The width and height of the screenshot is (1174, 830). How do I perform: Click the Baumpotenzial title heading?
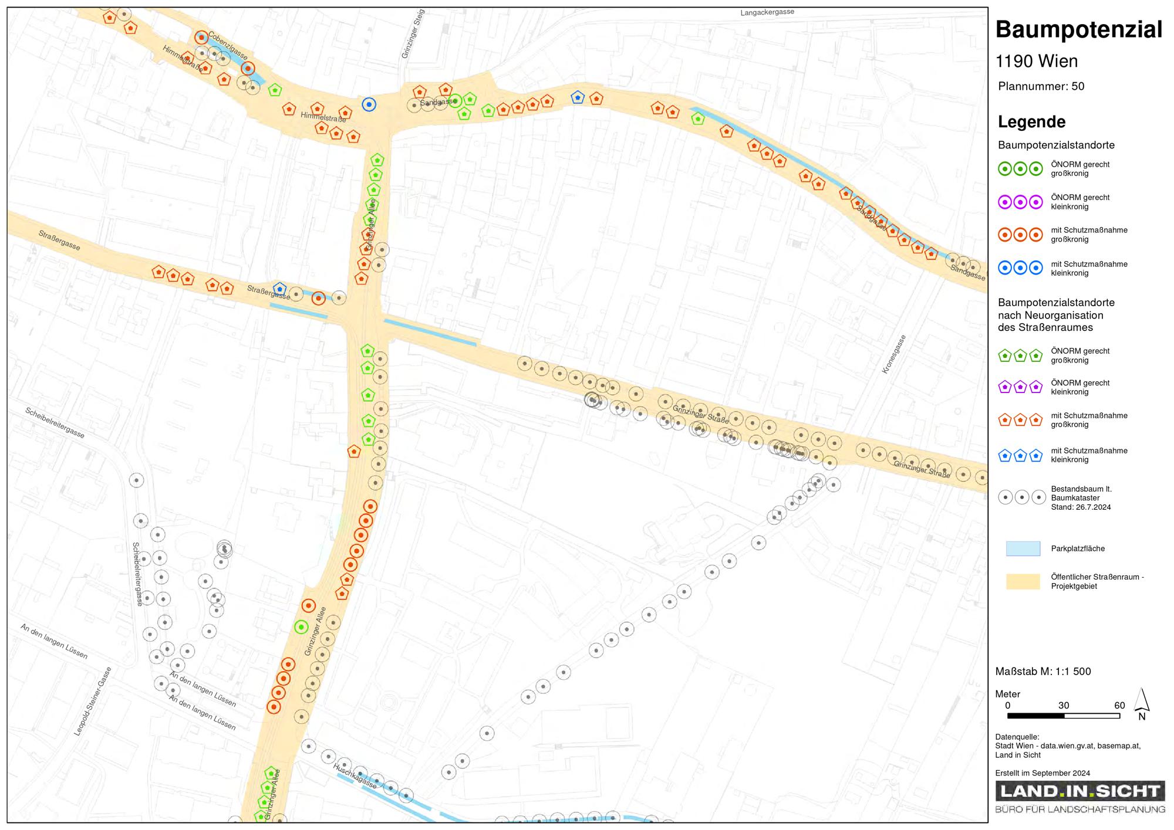pos(1079,29)
